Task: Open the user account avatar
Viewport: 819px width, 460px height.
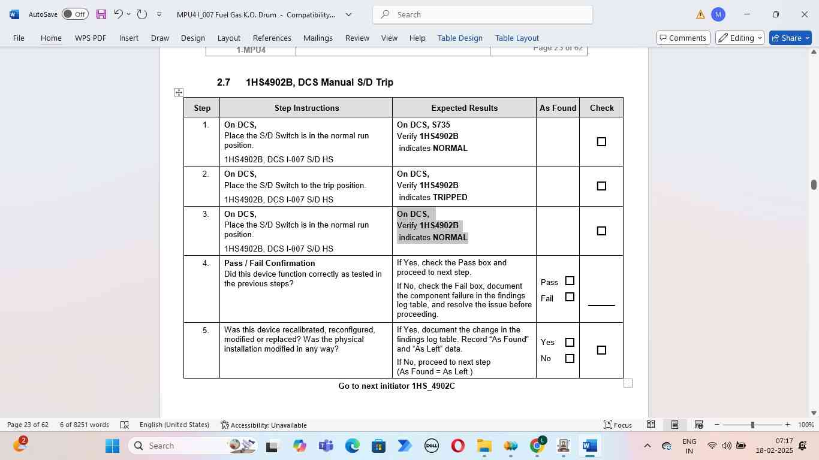Action: coord(718,14)
